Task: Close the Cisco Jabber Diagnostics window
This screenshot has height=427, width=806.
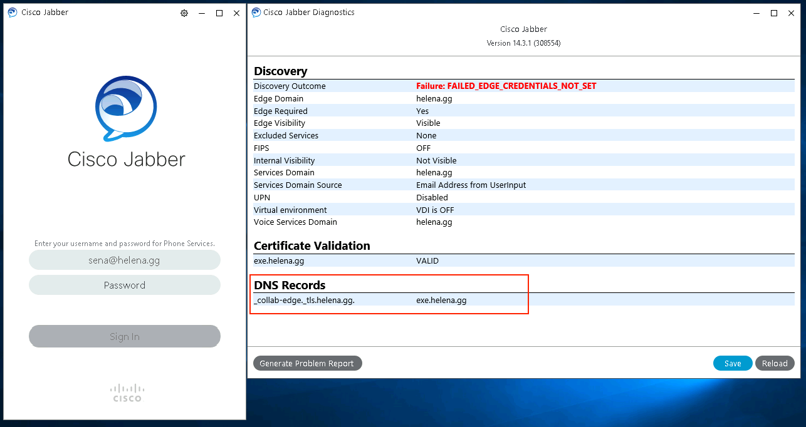Action: tap(792, 13)
